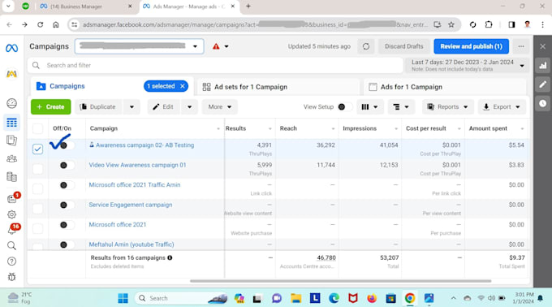This screenshot has width=552, height=307.
Task: Open new browser tab plus
Action: point(248,6)
